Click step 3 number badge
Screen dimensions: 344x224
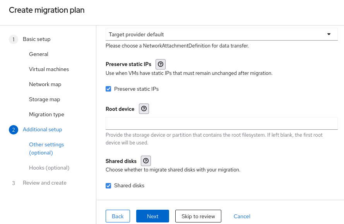click(x=14, y=183)
